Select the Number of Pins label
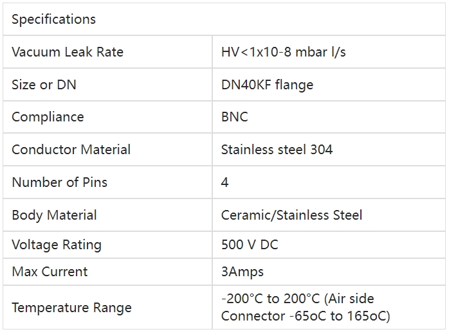 (59, 182)
